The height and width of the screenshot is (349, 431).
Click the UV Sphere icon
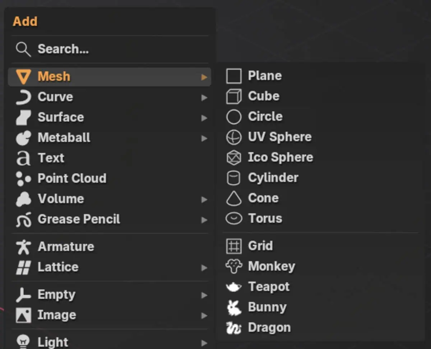(x=234, y=137)
